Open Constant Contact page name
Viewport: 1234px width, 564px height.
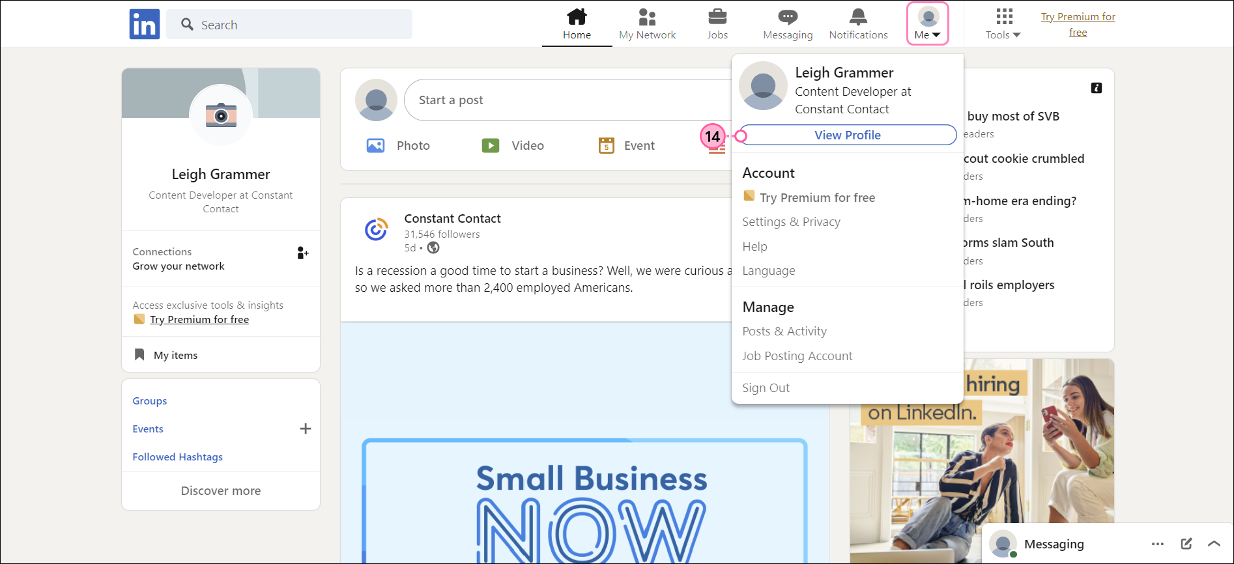(x=453, y=219)
